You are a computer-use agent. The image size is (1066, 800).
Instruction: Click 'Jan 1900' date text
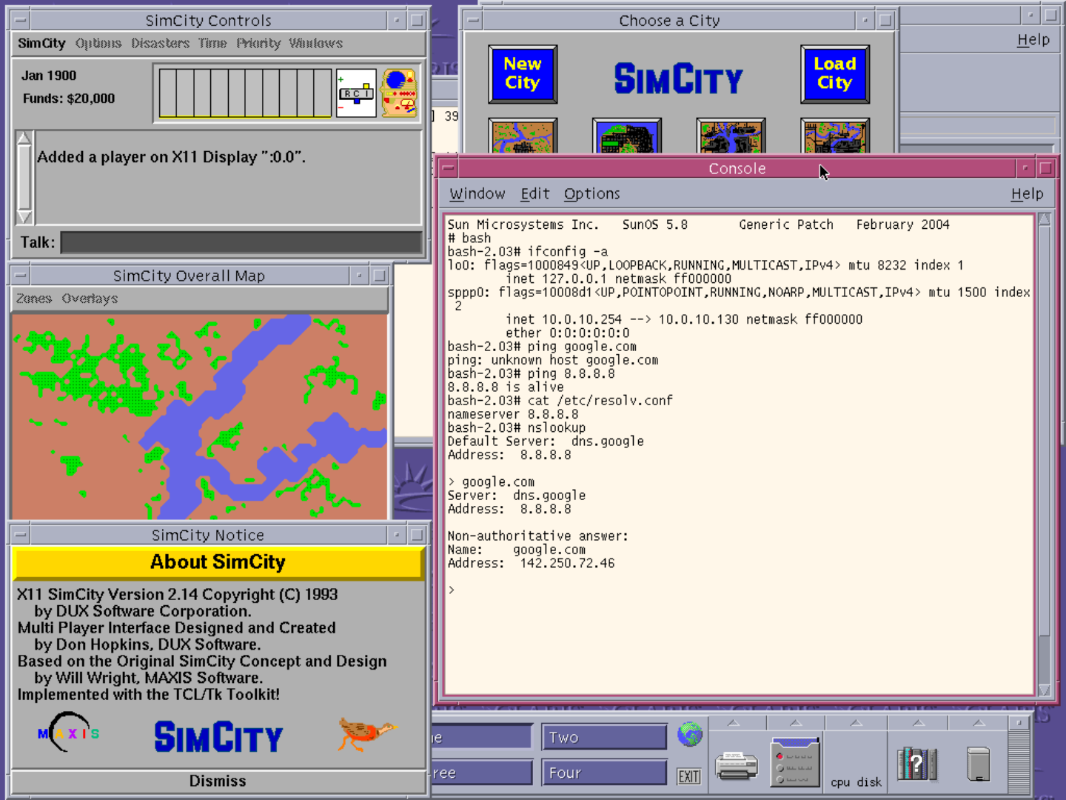pos(49,76)
